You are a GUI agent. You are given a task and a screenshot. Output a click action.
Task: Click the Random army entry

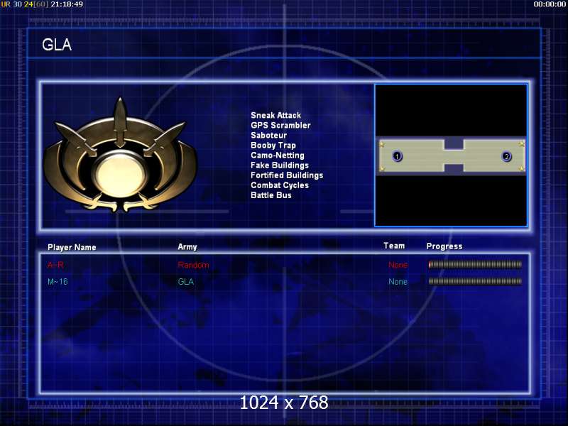193,265
